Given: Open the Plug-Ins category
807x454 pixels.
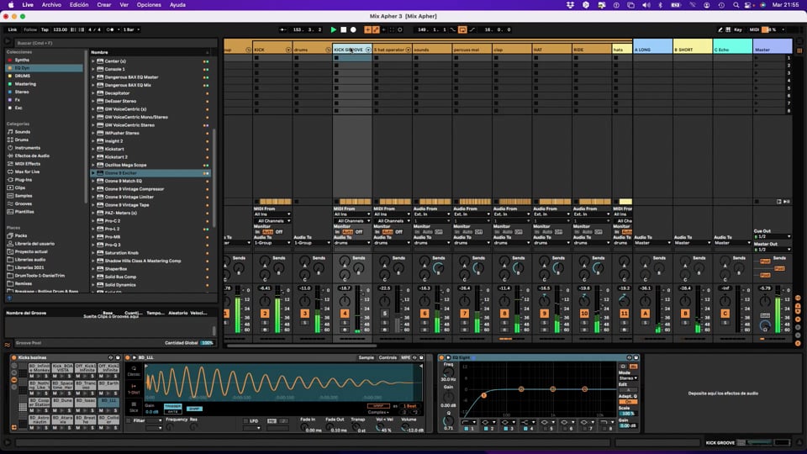Looking at the screenshot, I should coord(24,180).
